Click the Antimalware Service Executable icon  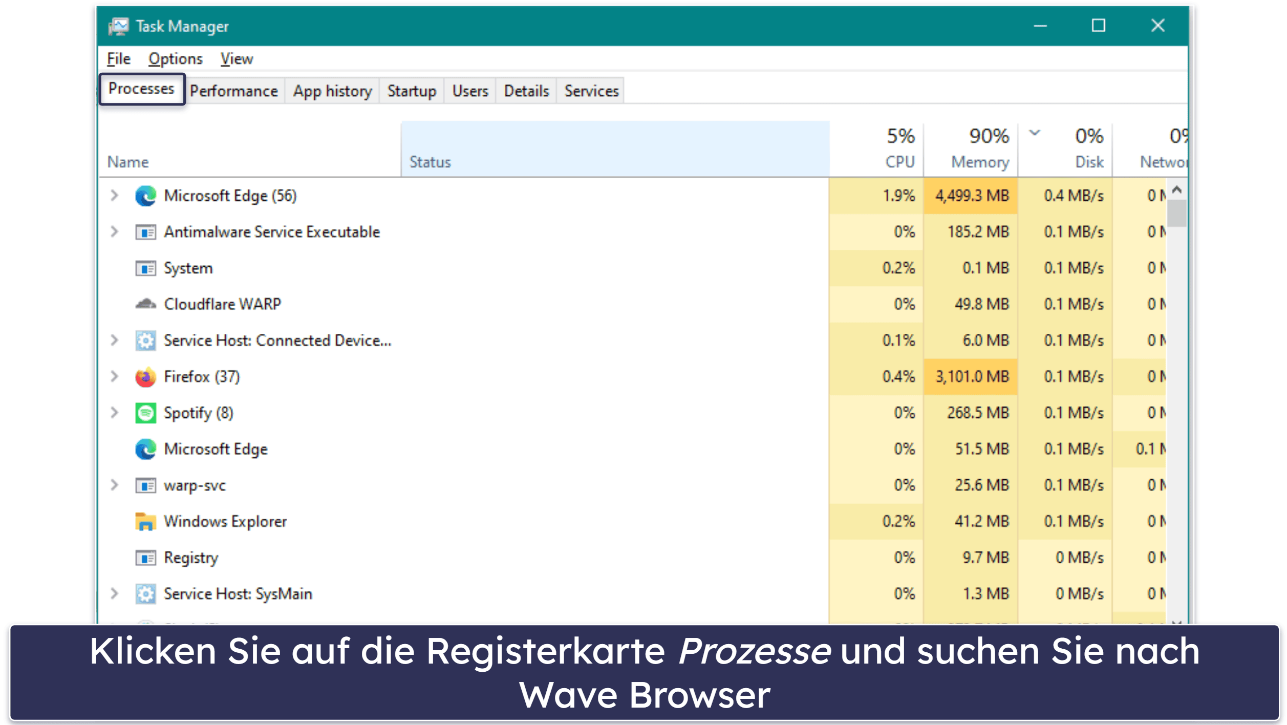(x=145, y=232)
